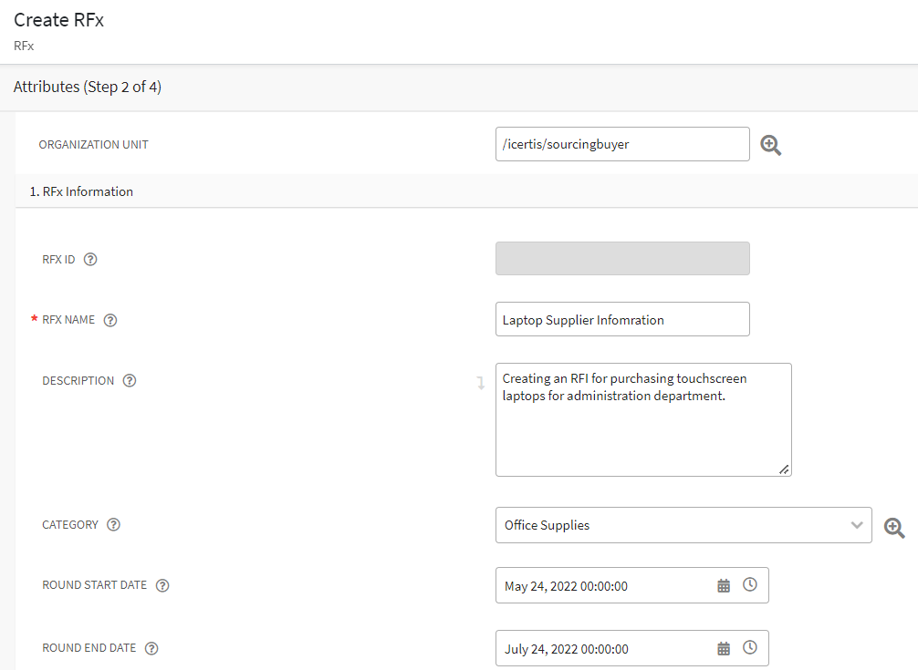Click the help icon beside ROUND START DATE
Screen dimensions: 918x670
click(162, 585)
